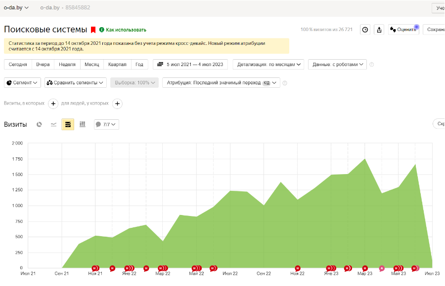Open the o-da.by counter selector dropdown

pyautogui.click(x=16, y=8)
